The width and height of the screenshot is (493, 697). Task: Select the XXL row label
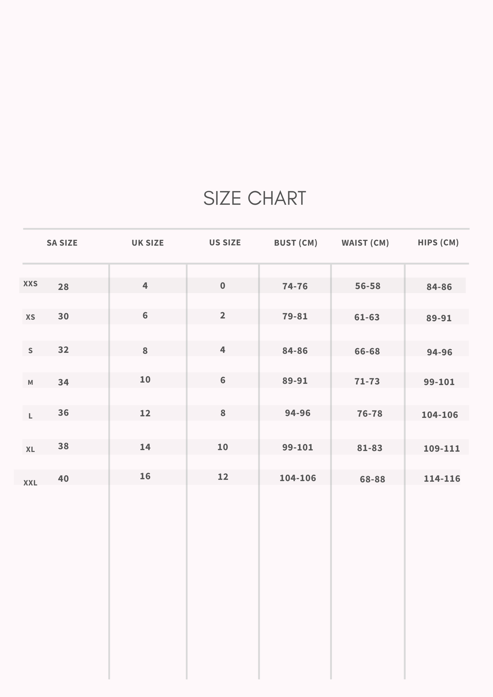tap(30, 483)
